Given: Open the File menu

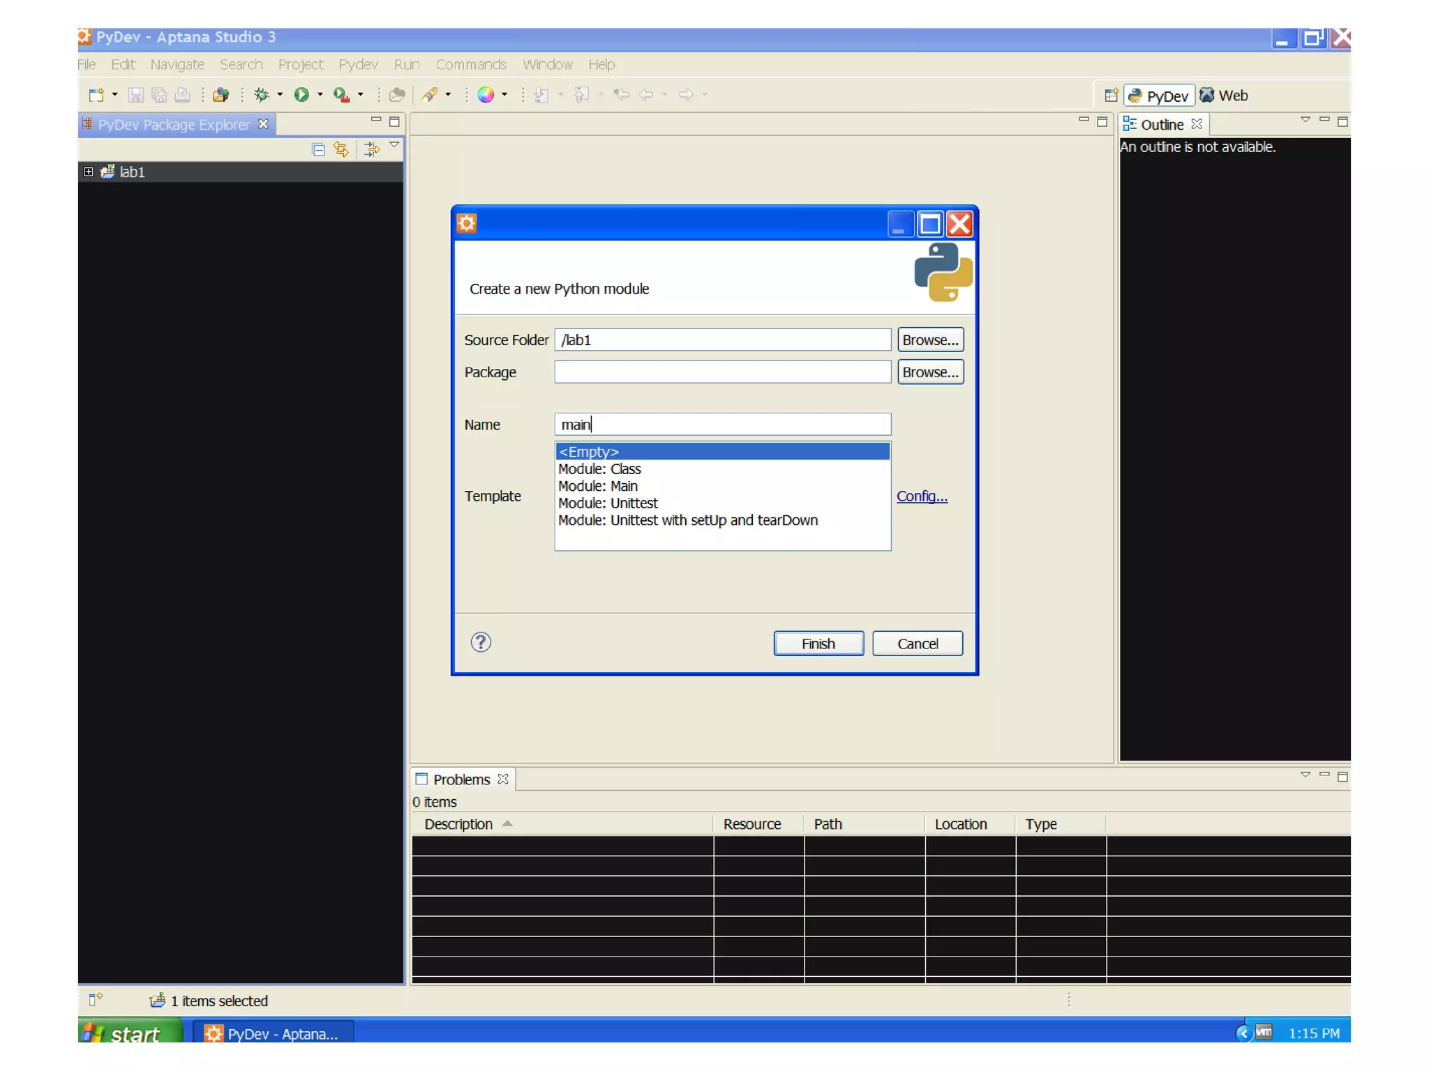Looking at the screenshot, I should coord(87,64).
